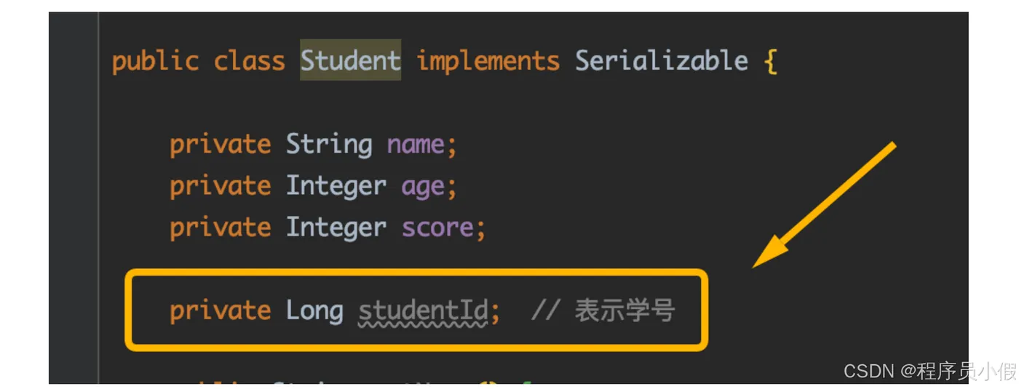
Task: Click the public keyword
Action: 155,61
